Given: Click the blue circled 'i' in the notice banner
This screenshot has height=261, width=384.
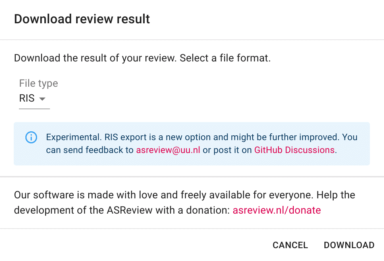Looking at the screenshot, I should tap(31, 137).
